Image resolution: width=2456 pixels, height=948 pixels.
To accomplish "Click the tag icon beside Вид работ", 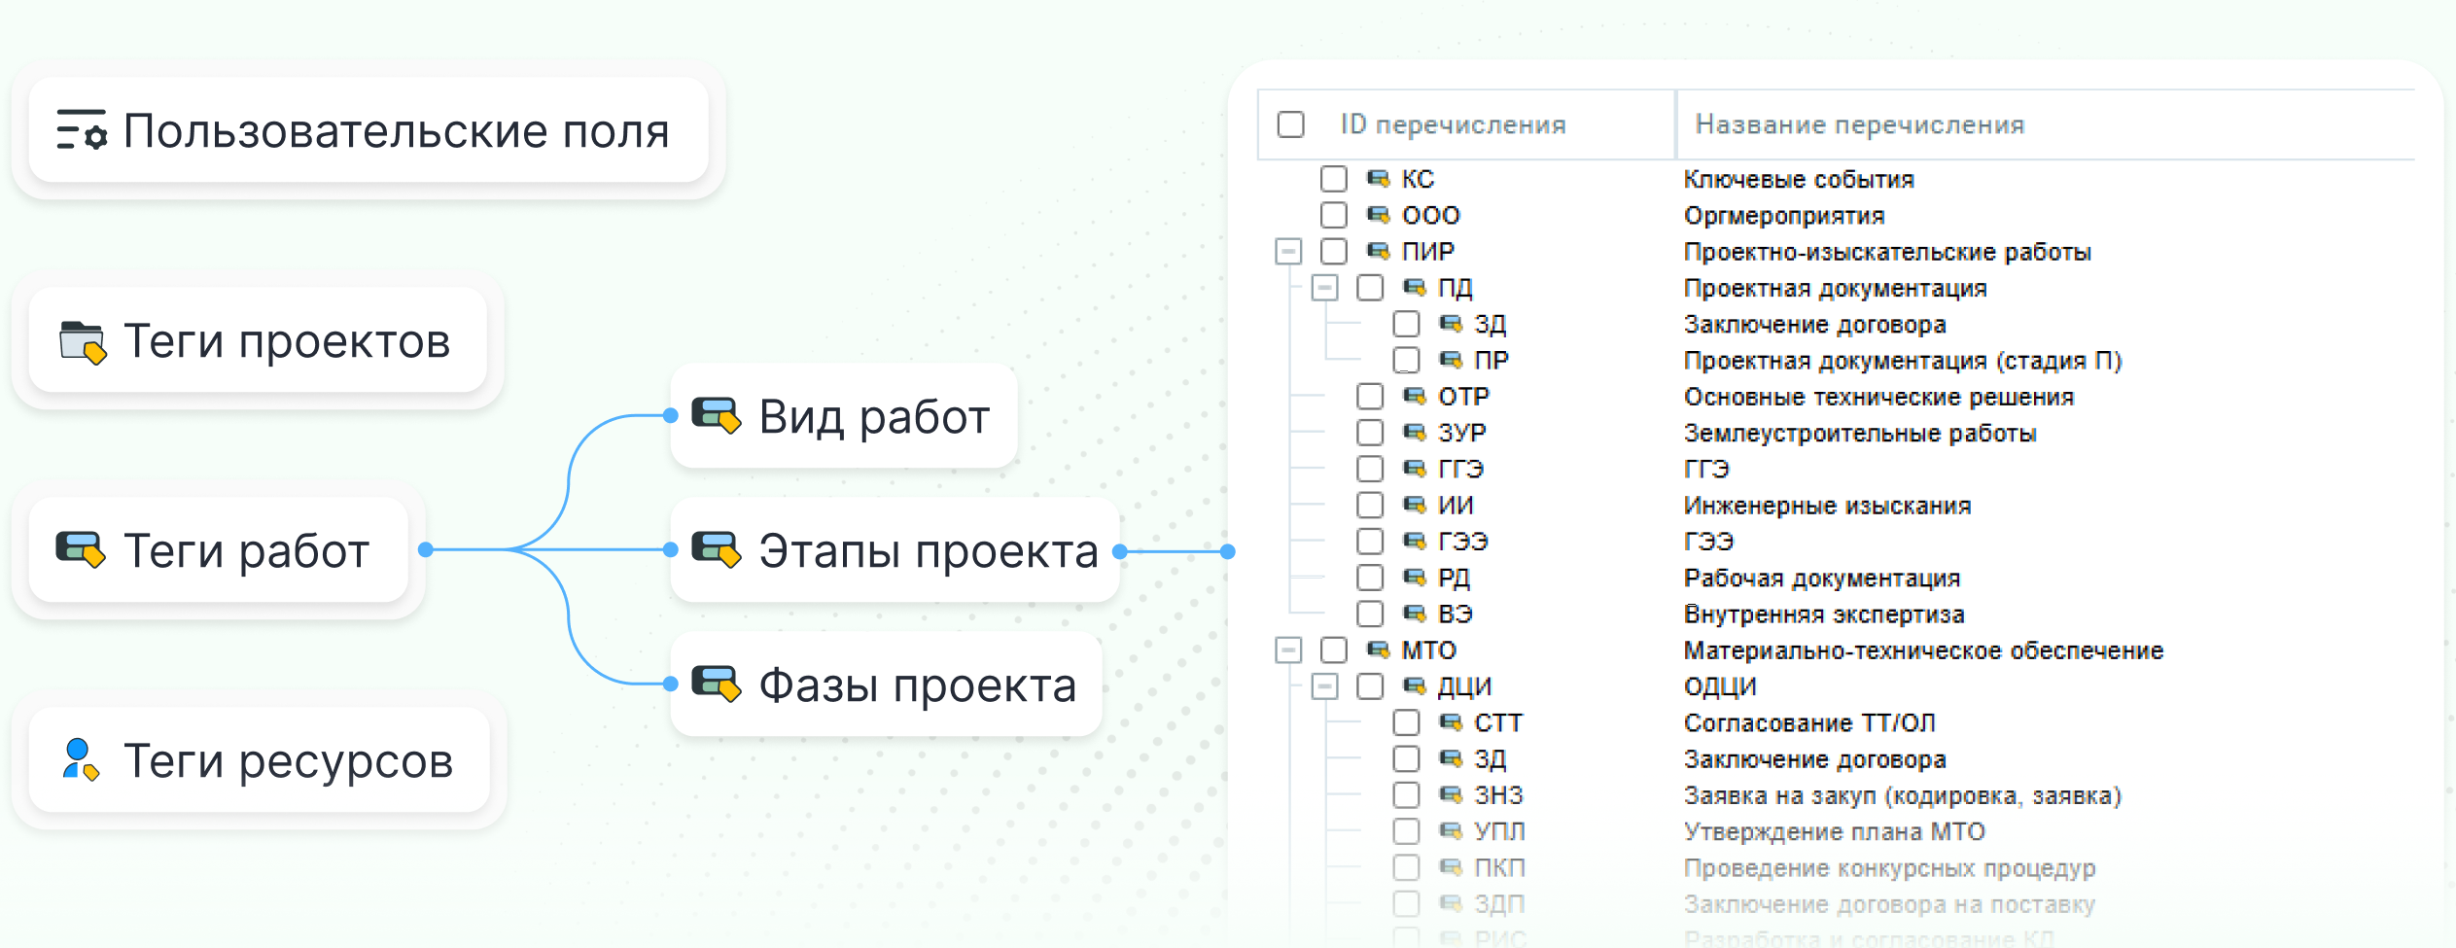I will [716, 415].
